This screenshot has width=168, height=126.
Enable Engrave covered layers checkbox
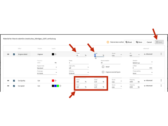click(103, 72)
